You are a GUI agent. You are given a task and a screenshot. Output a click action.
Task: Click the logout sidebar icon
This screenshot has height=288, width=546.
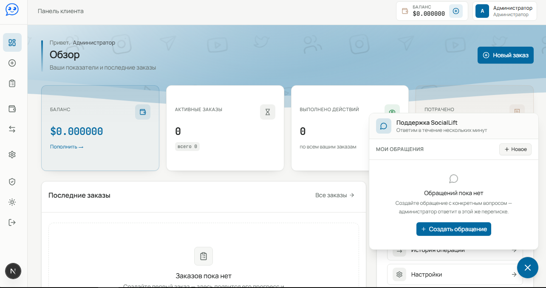12,222
